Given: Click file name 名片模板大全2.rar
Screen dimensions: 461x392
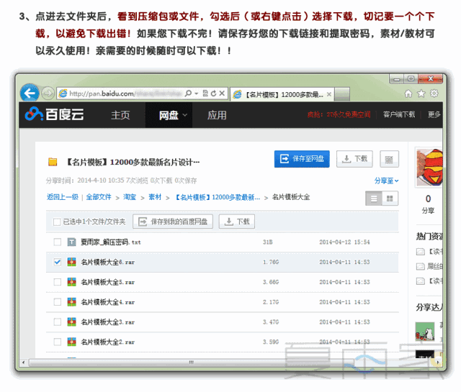Looking at the screenshot, I should click(x=107, y=342).
